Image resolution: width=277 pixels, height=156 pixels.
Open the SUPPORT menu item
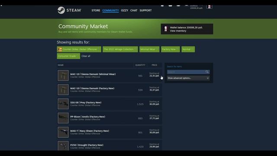(145, 10)
